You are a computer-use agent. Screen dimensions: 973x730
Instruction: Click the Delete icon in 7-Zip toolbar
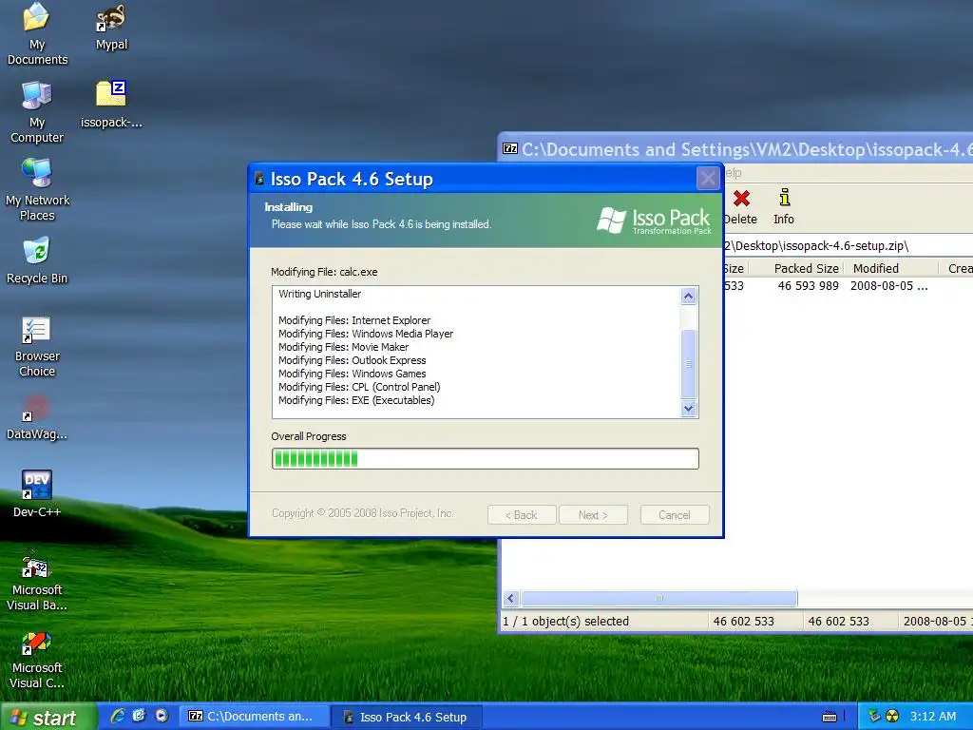pos(741,207)
